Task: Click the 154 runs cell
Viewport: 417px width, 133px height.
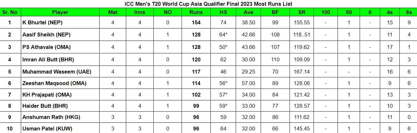Action: point(196,23)
